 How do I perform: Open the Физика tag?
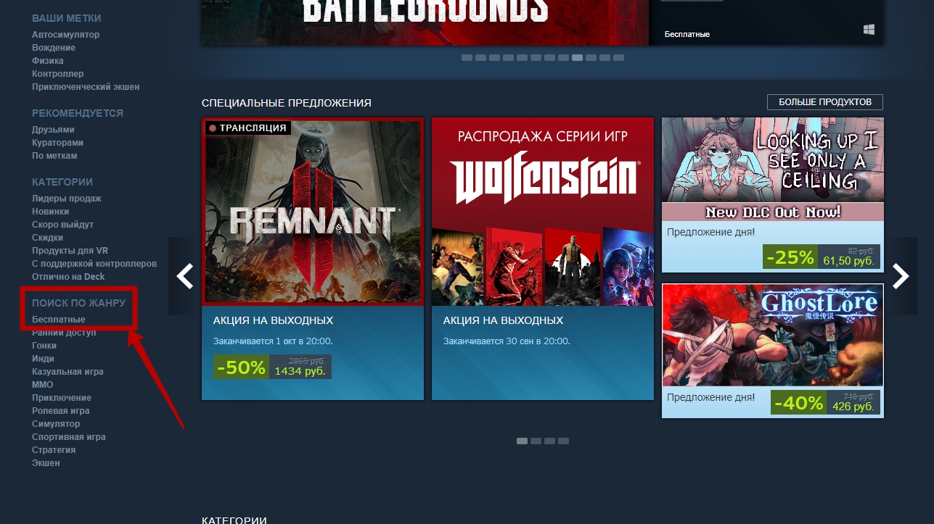tap(48, 61)
